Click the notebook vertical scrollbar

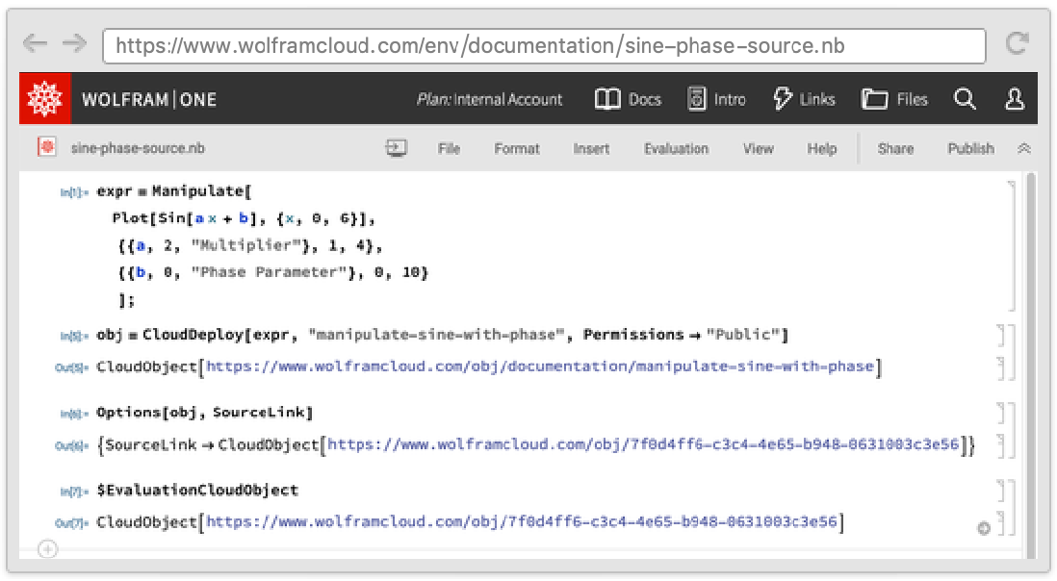1029,366
